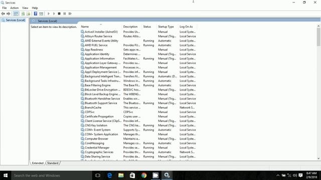Click the toolbar Forward arrow
This screenshot has width=321, height=180.
pyautogui.click(x=9, y=13)
